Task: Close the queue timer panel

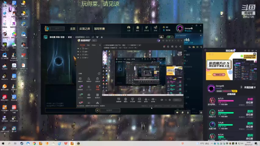Action: [201, 35]
